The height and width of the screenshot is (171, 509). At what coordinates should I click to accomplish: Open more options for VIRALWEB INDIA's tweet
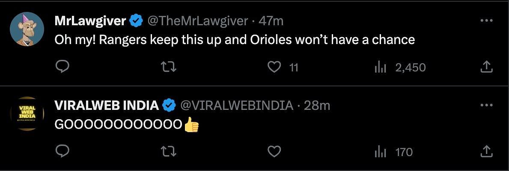486,105
